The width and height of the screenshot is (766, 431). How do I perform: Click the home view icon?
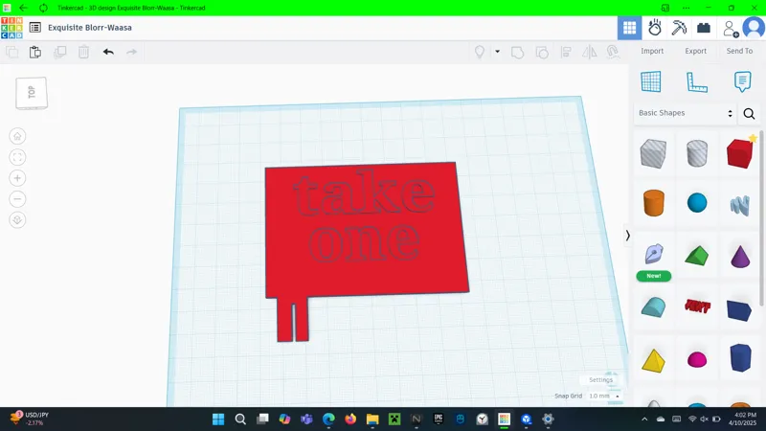click(17, 136)
